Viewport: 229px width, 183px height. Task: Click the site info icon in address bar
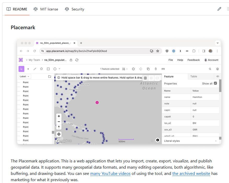click(x=43, y=51)
